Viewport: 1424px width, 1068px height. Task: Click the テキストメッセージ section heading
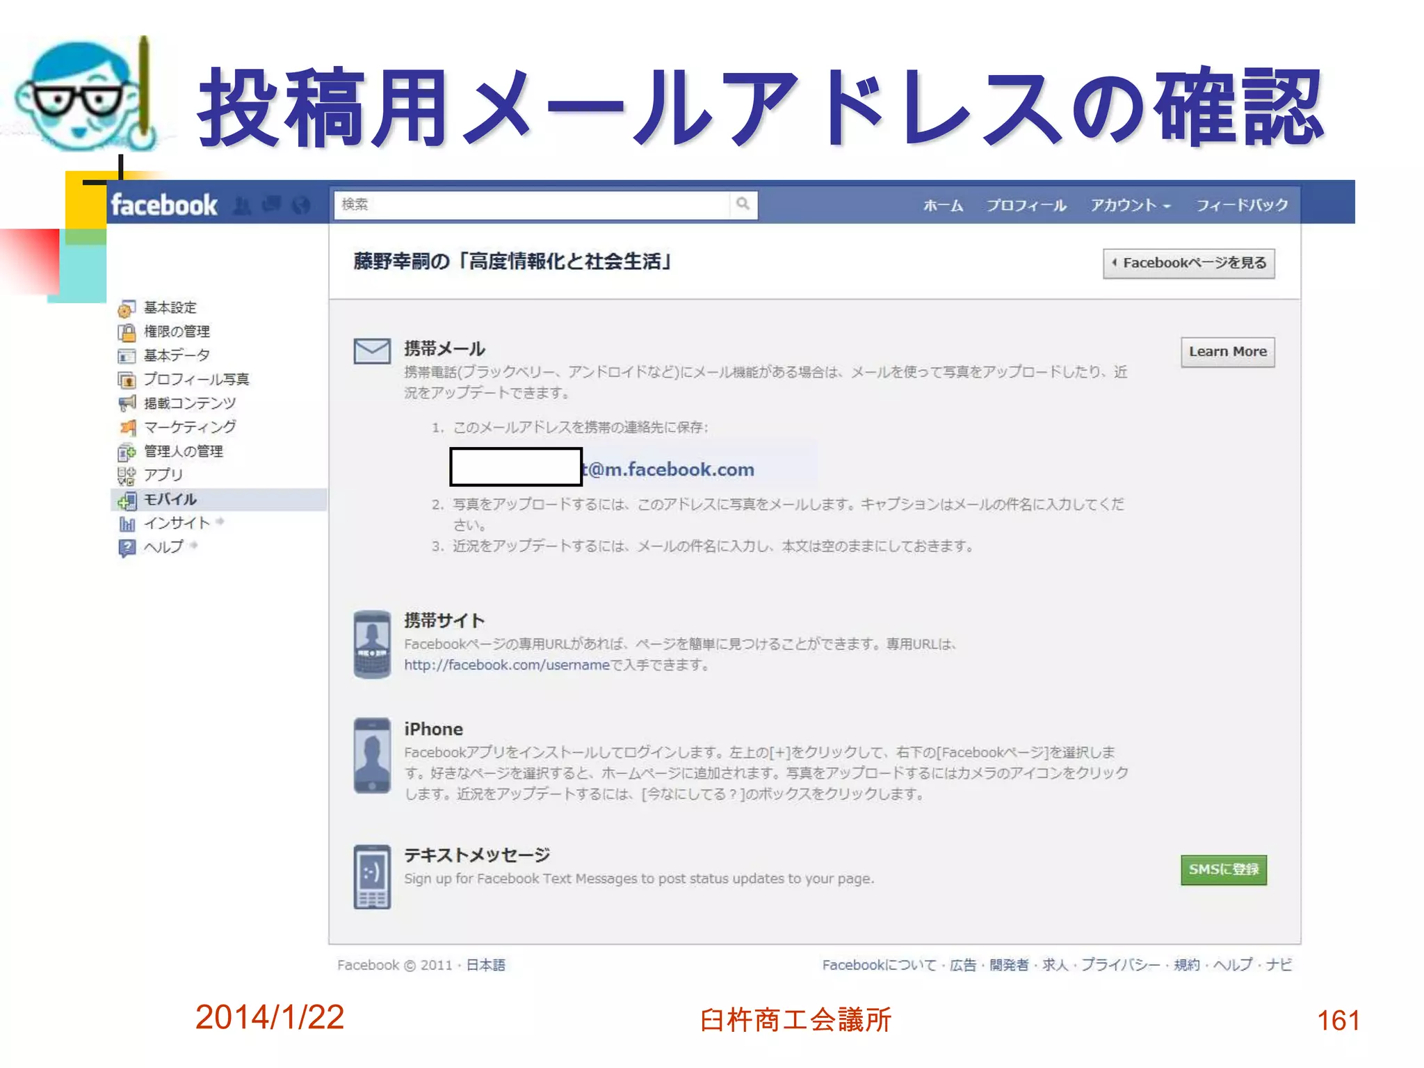477,855
